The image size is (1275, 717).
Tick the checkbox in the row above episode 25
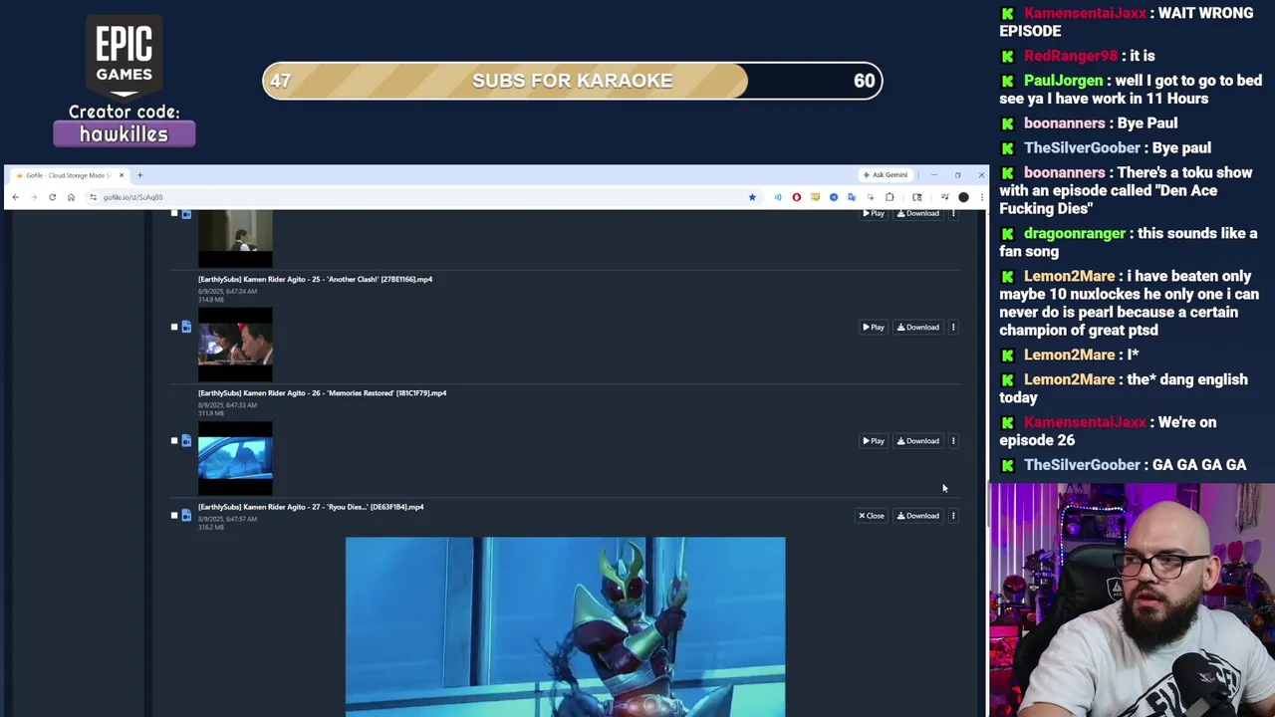point(174,213)
